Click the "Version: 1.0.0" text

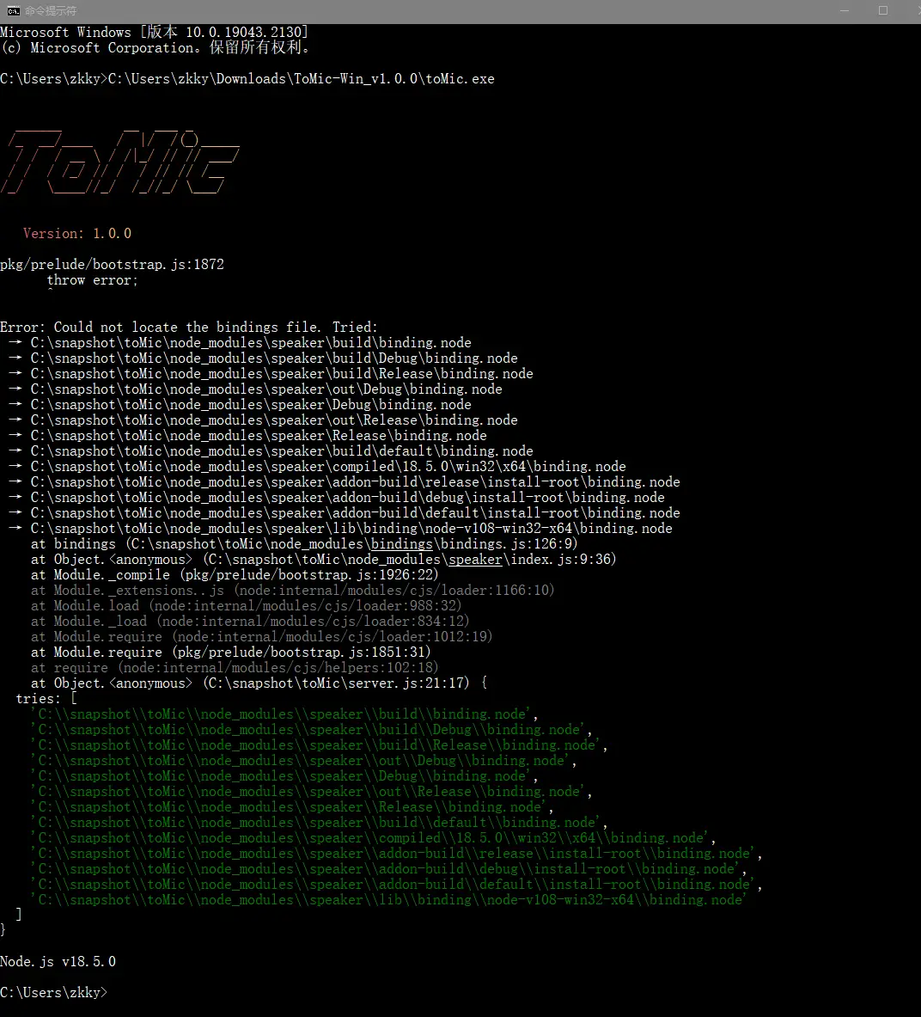tap(77, 234)
